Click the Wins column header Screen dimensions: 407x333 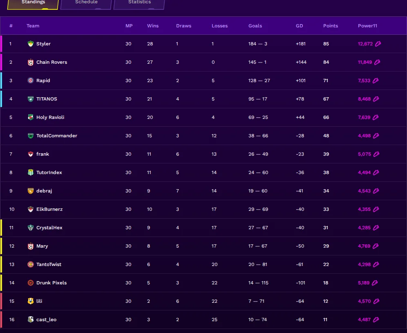click(x=153, y=26)
